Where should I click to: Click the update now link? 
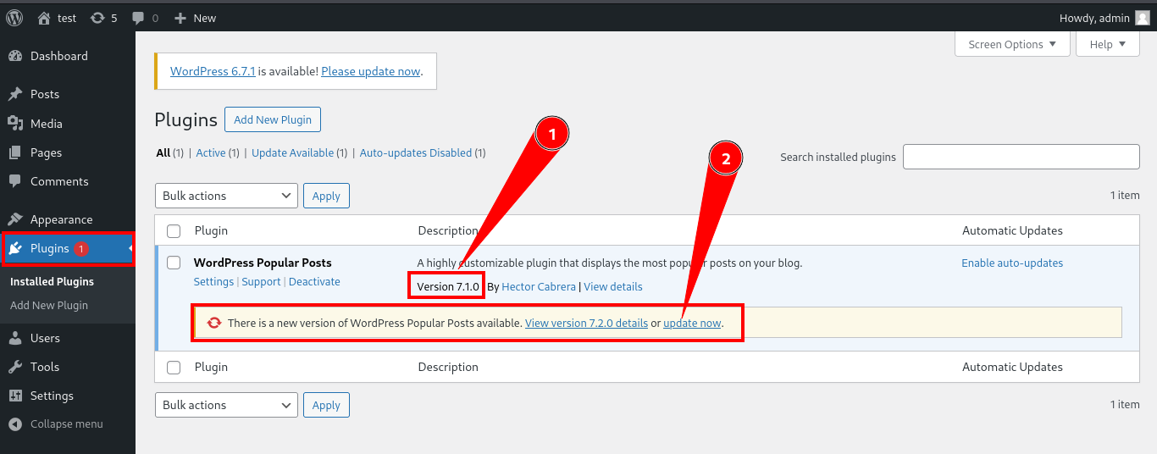(x=692, y=324)
